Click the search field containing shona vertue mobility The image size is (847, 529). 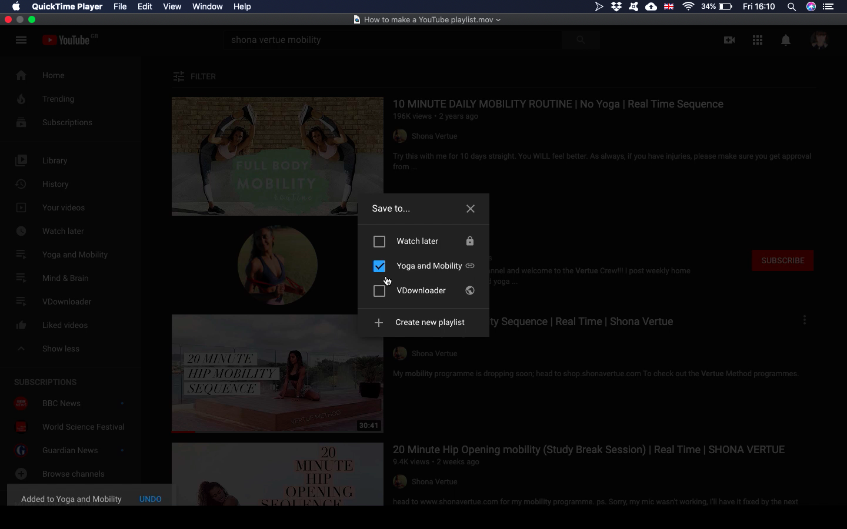click(392, 40)
